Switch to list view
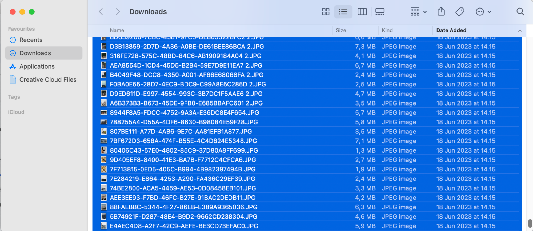The height and width of the screenshot is (231, 533). click(343, 12)
